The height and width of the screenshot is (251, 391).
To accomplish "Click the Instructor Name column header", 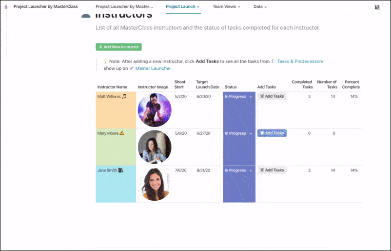I will pos(112,87).
